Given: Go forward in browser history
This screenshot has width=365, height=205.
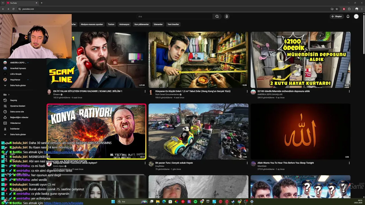Looking at the screenshot, I should (8, 9).
